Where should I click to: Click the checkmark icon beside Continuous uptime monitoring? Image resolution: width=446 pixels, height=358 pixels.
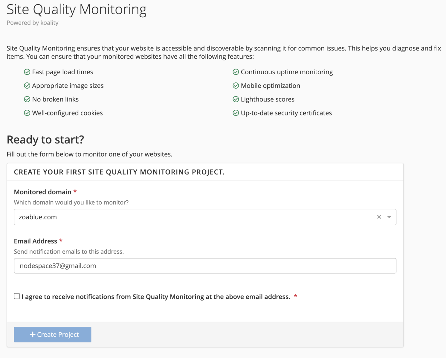coord(236,72)
